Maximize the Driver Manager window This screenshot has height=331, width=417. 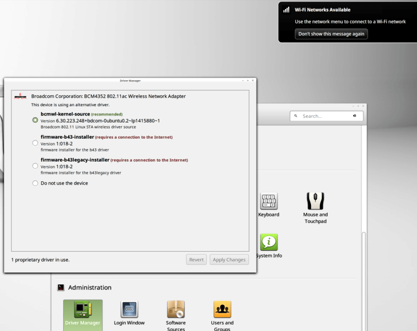pyautogui.click(x=247, y=81)
